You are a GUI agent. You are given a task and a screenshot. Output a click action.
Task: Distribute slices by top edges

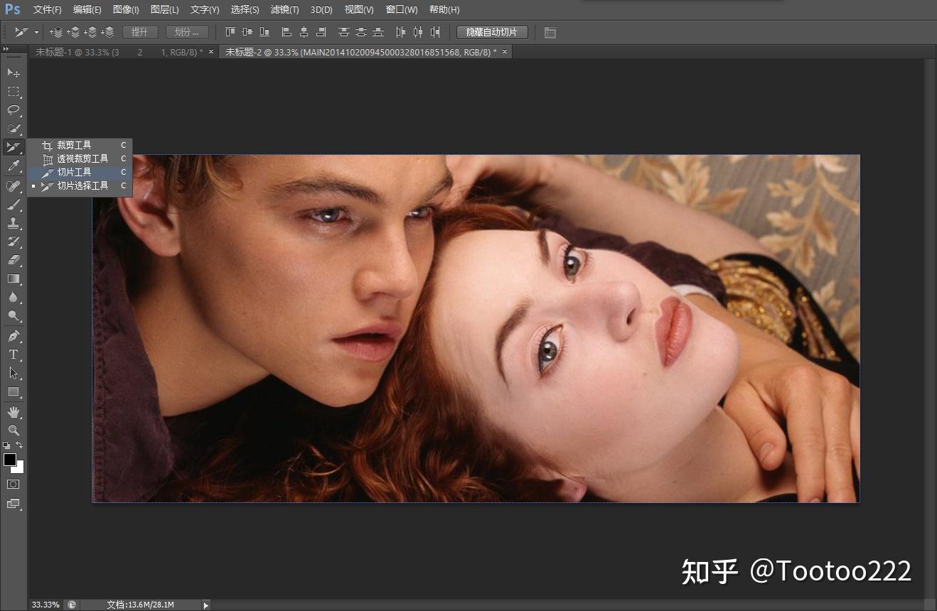344,32
